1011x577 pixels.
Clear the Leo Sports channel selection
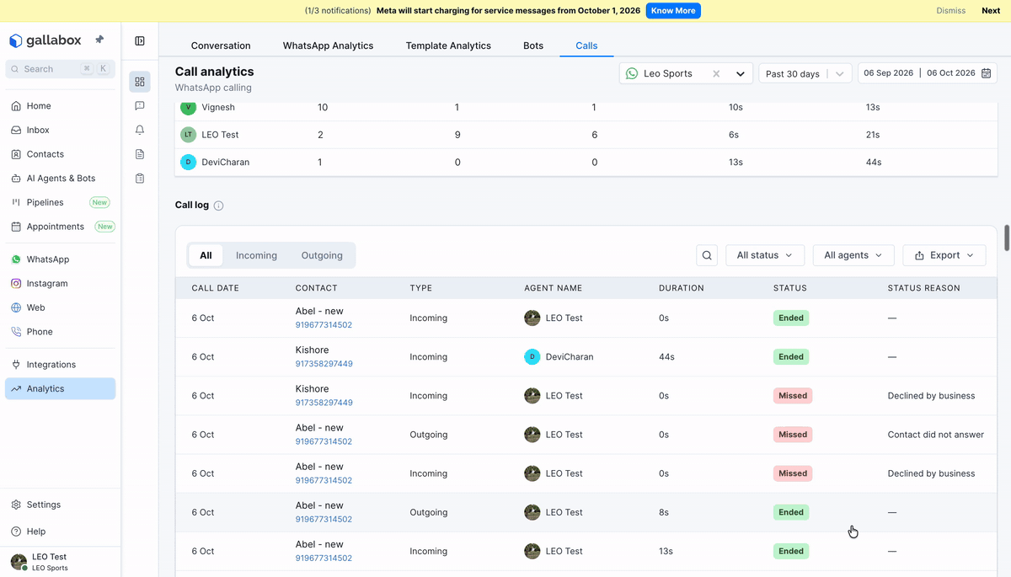coord(716,74)
